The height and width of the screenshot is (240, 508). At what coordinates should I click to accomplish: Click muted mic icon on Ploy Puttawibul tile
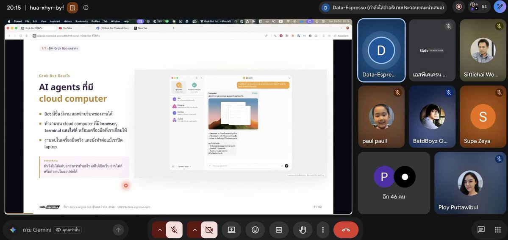[x=499, y=159]
